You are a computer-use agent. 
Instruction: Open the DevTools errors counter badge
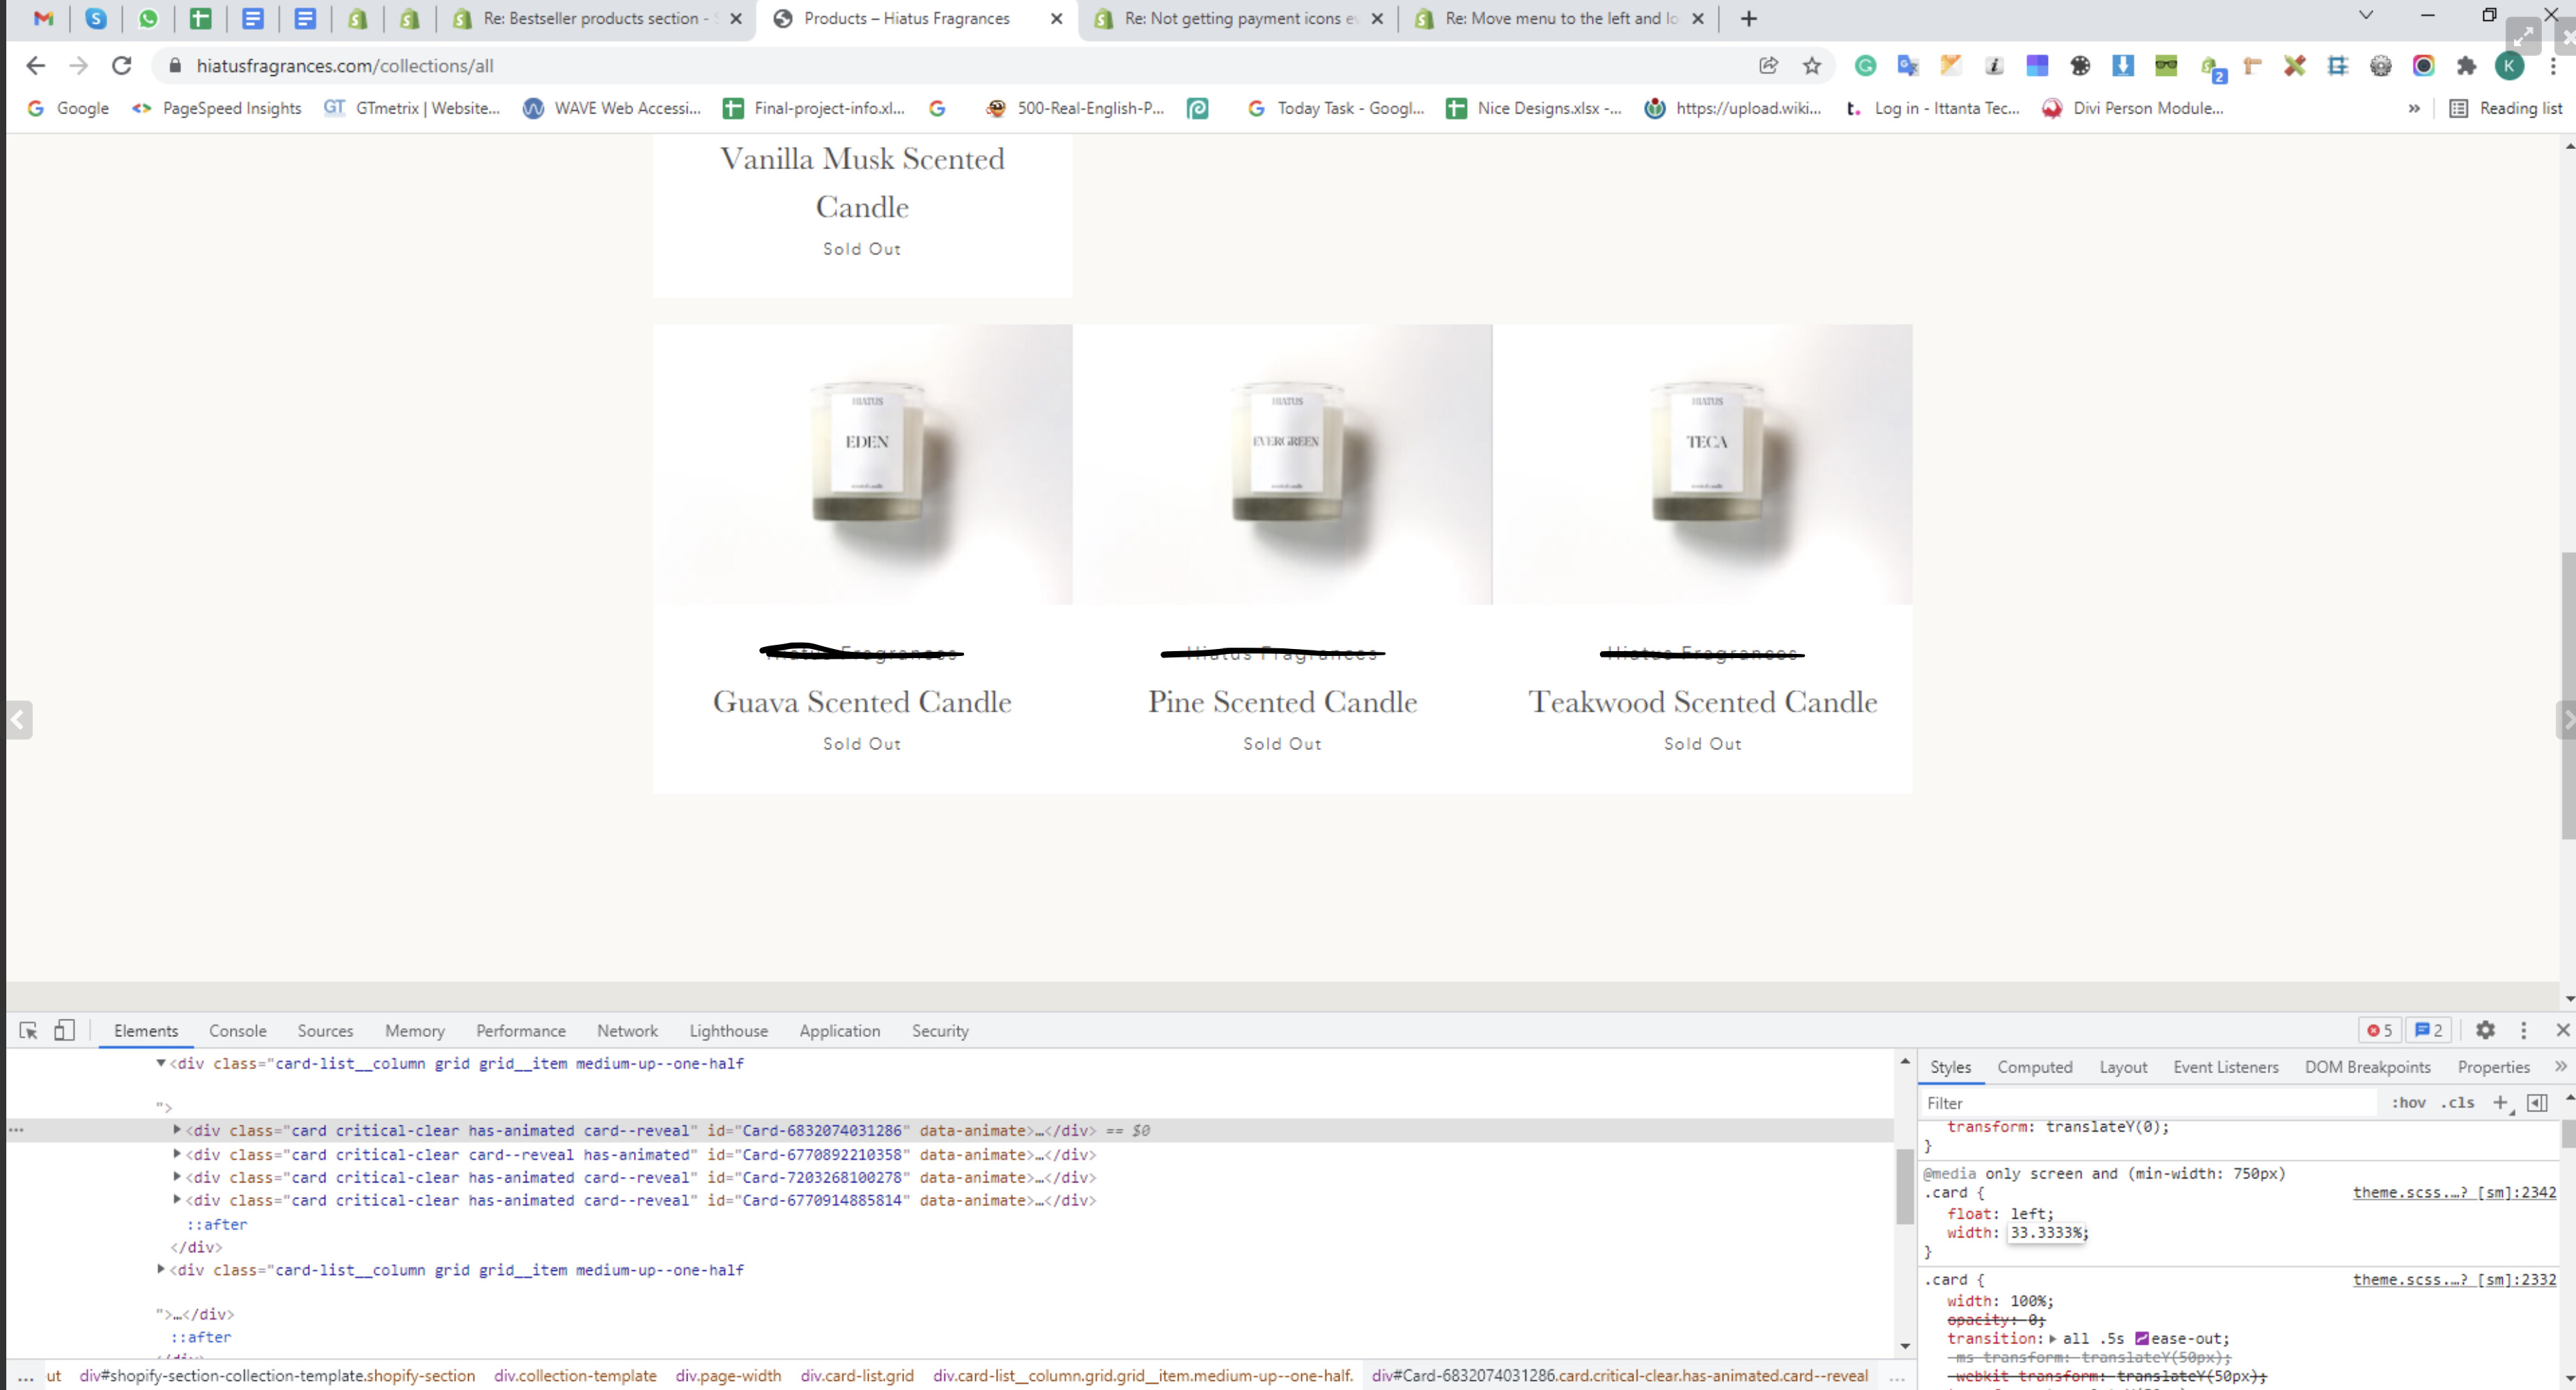pos(2380,1030)
